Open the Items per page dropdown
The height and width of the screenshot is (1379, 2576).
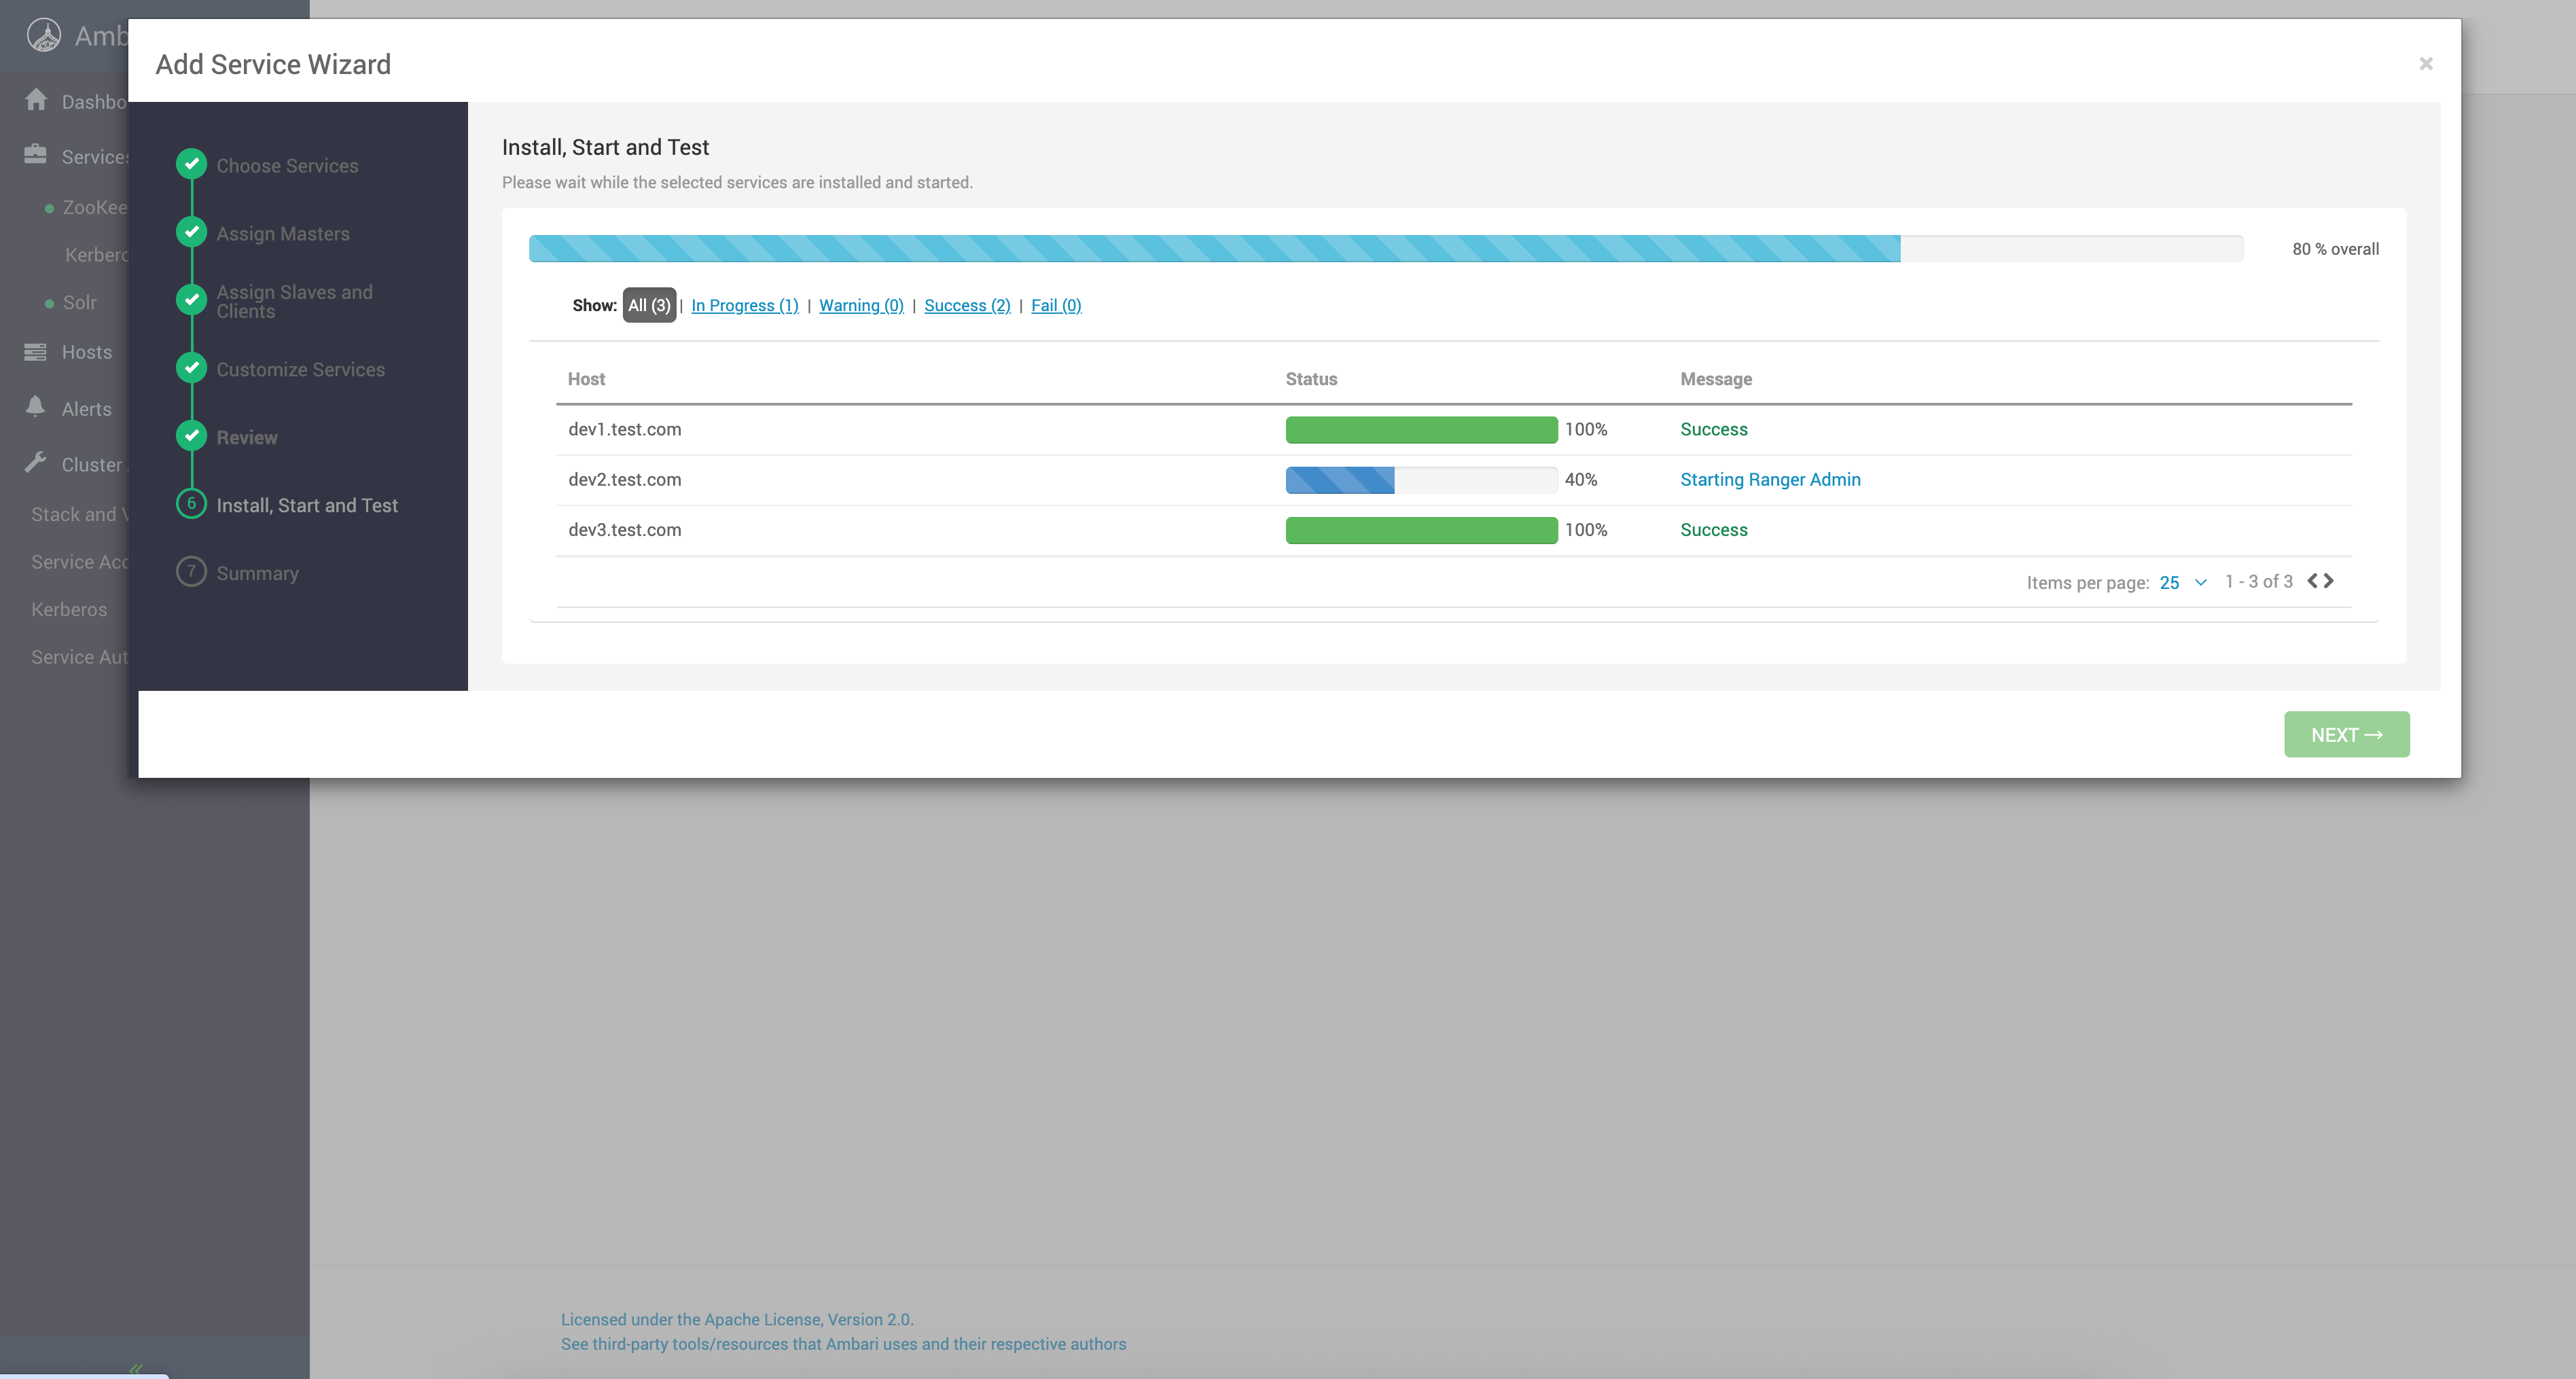[2182, 583]
